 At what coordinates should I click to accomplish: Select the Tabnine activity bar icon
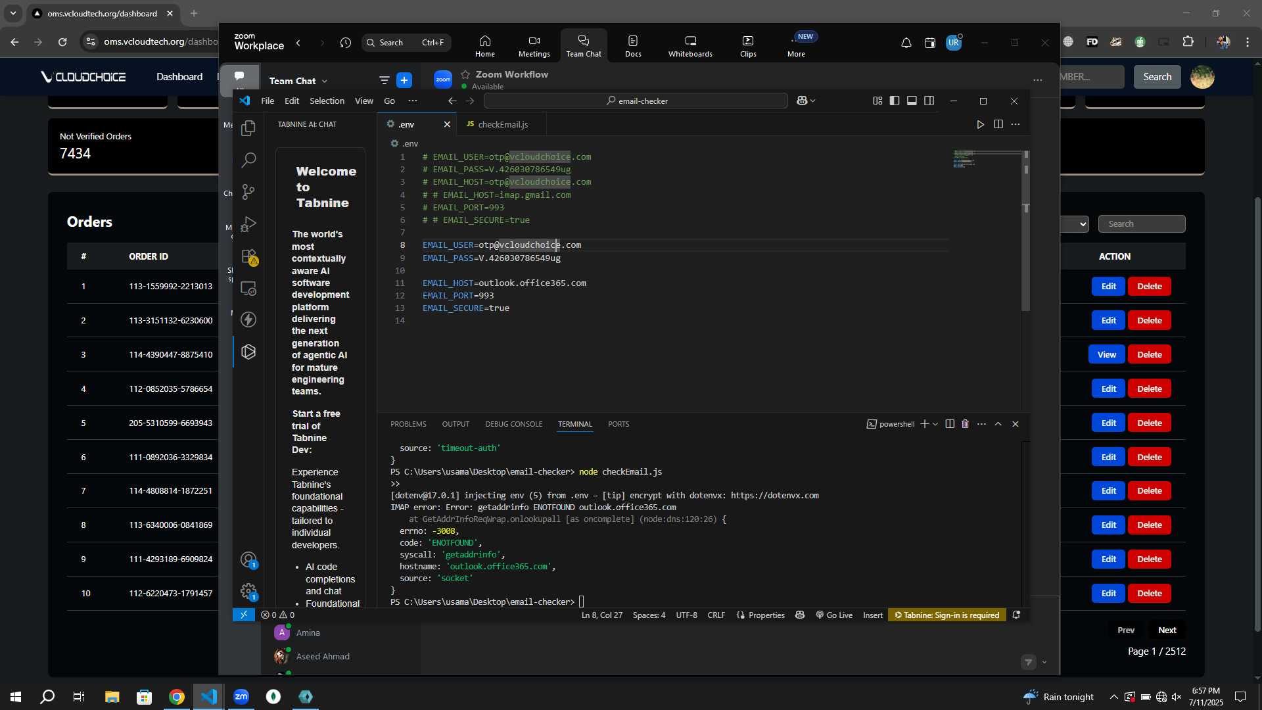click(x=248, y=352)
